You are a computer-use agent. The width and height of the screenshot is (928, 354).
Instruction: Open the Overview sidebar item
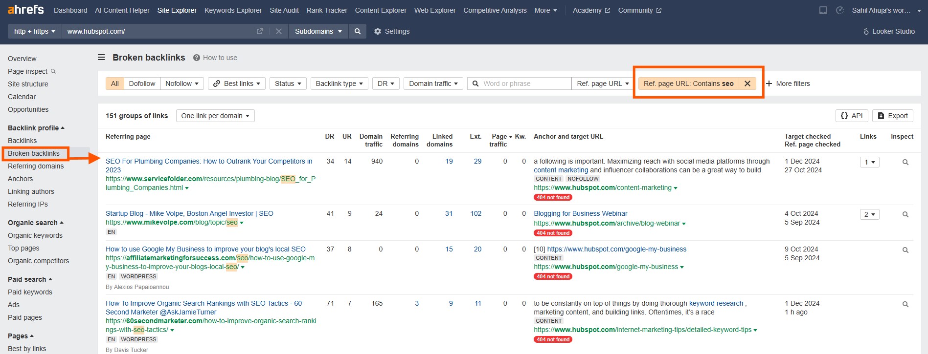point(22,59)
